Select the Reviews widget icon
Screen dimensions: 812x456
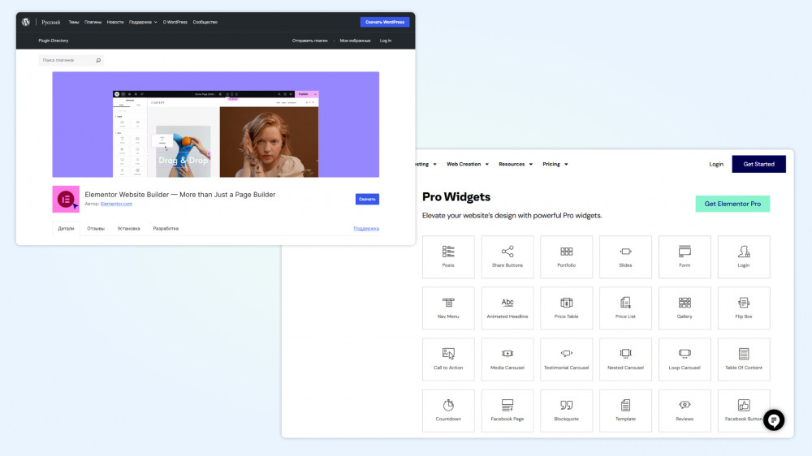[685, 405]
